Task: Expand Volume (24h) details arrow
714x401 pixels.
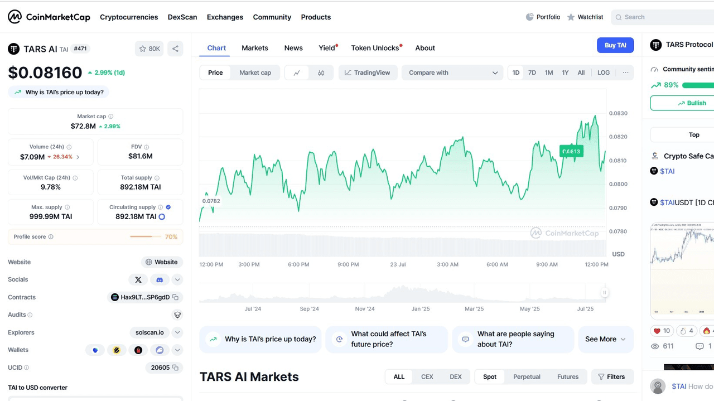Action: tap(78, 157)
